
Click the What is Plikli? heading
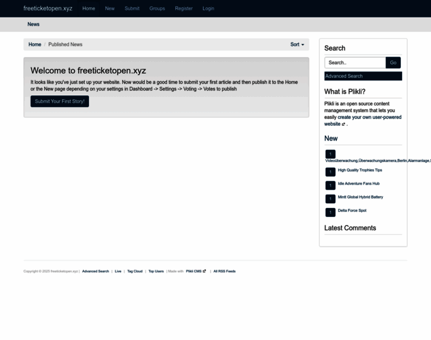[x=345, y=92]
